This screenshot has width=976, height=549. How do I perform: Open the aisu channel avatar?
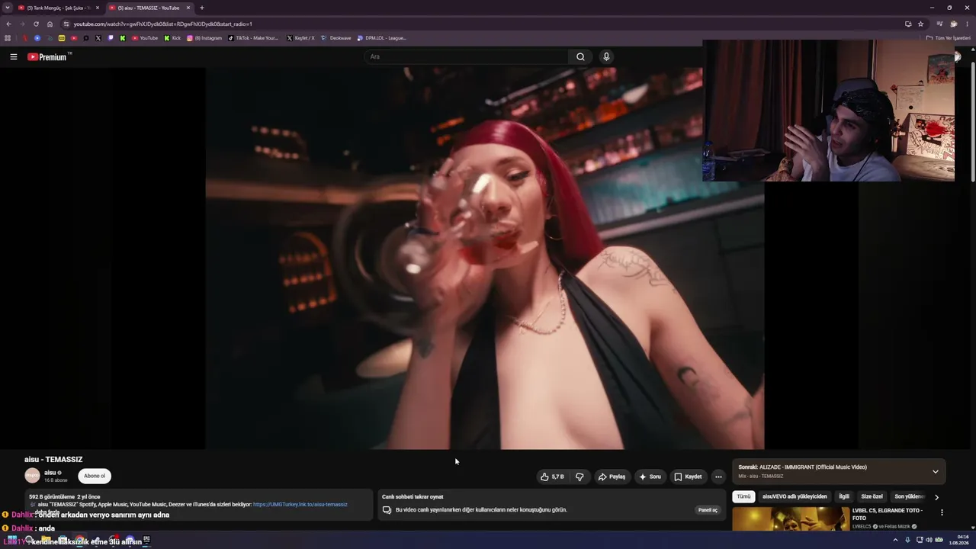(x=32, y=476)
